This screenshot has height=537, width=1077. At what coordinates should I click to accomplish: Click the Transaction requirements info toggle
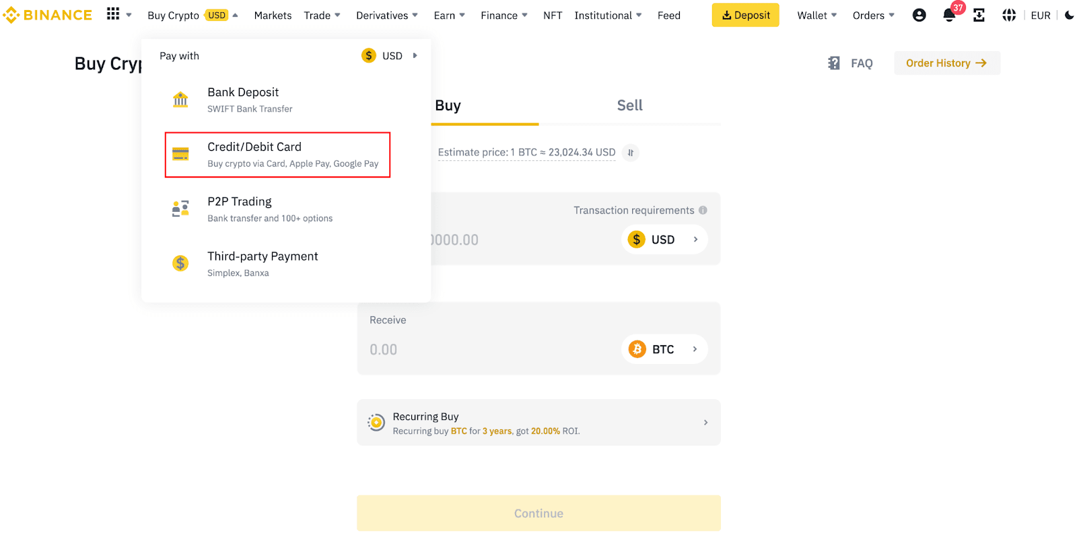pos(703,210)
